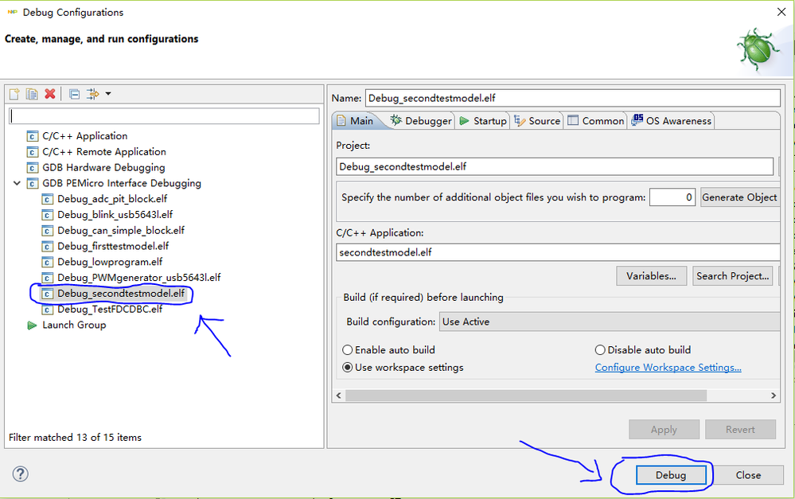The width and height of the screenshot is (795, 499).
Task: Select Debug_PWMgenerator_usb5643l.elf configuration
Action: point(139,278)
